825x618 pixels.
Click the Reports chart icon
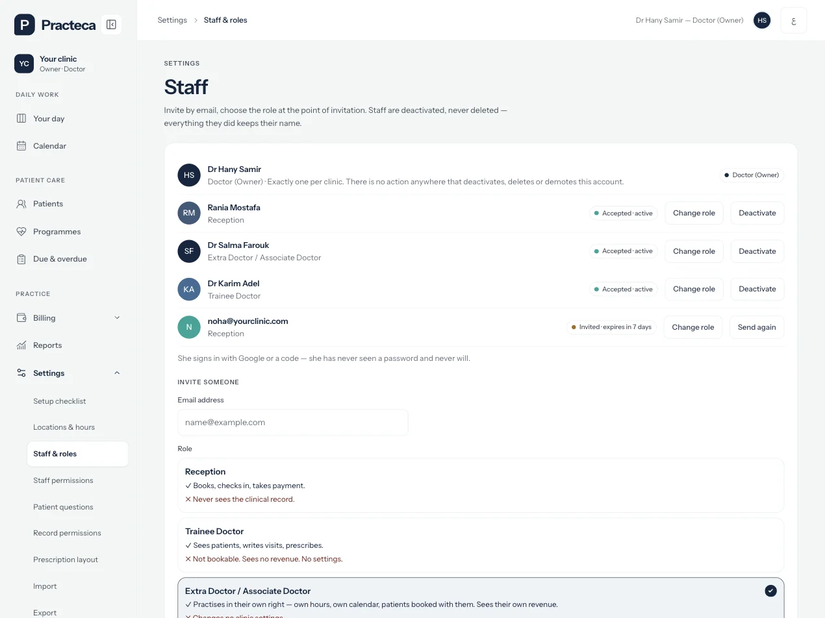(x=21, y=345)
